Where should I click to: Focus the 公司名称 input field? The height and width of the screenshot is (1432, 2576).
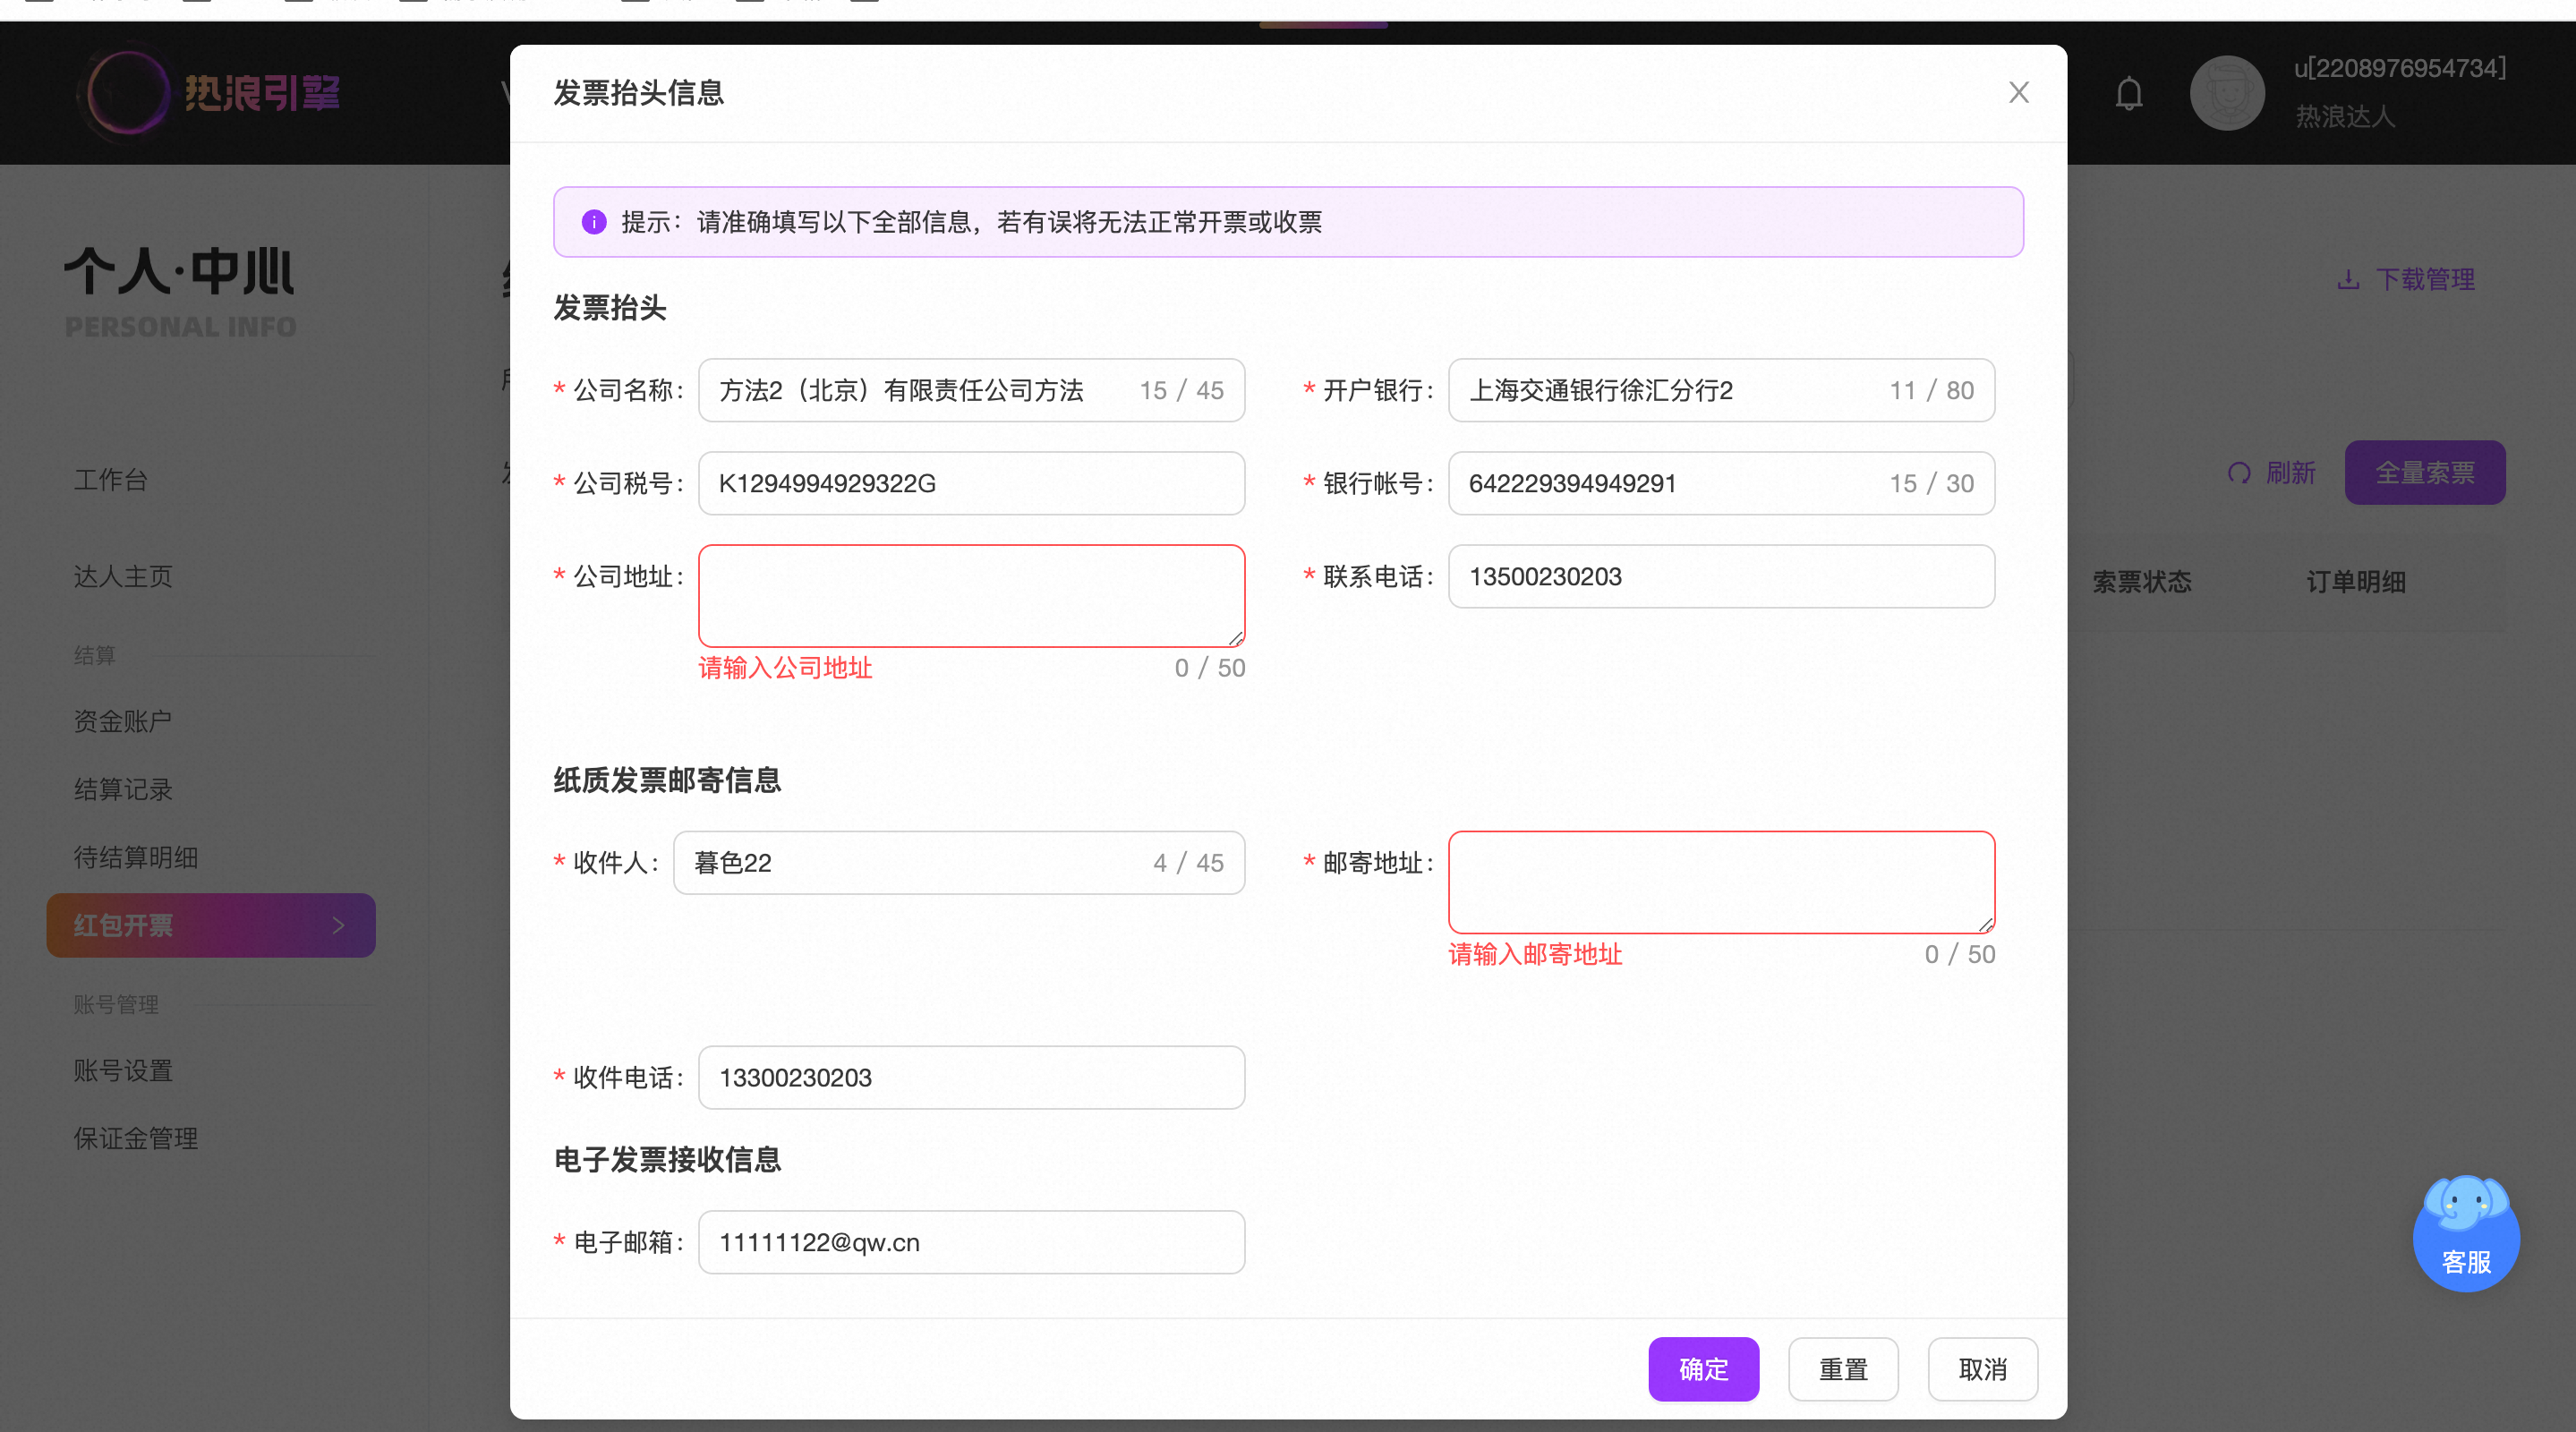click(x=971, y=390)
